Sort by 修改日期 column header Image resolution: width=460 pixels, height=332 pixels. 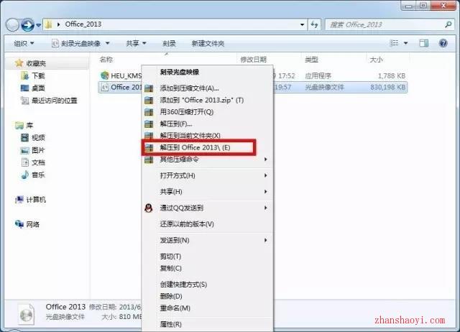(x=253, y=60)
